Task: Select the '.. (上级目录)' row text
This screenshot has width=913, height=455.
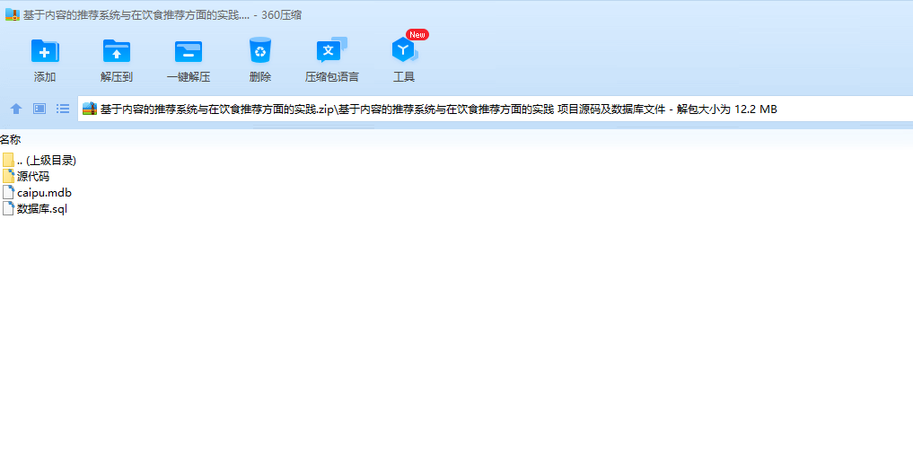Action: pyautogui.click(x=47, y=161)
